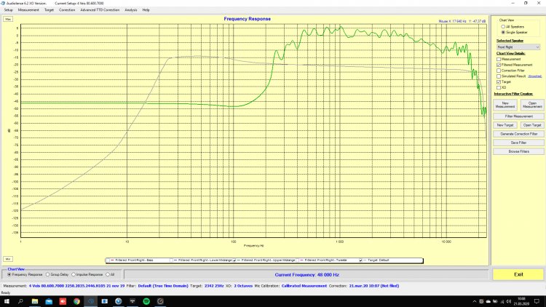Open the round dark gauge taskbar app
546x307 pixels.
160,301
